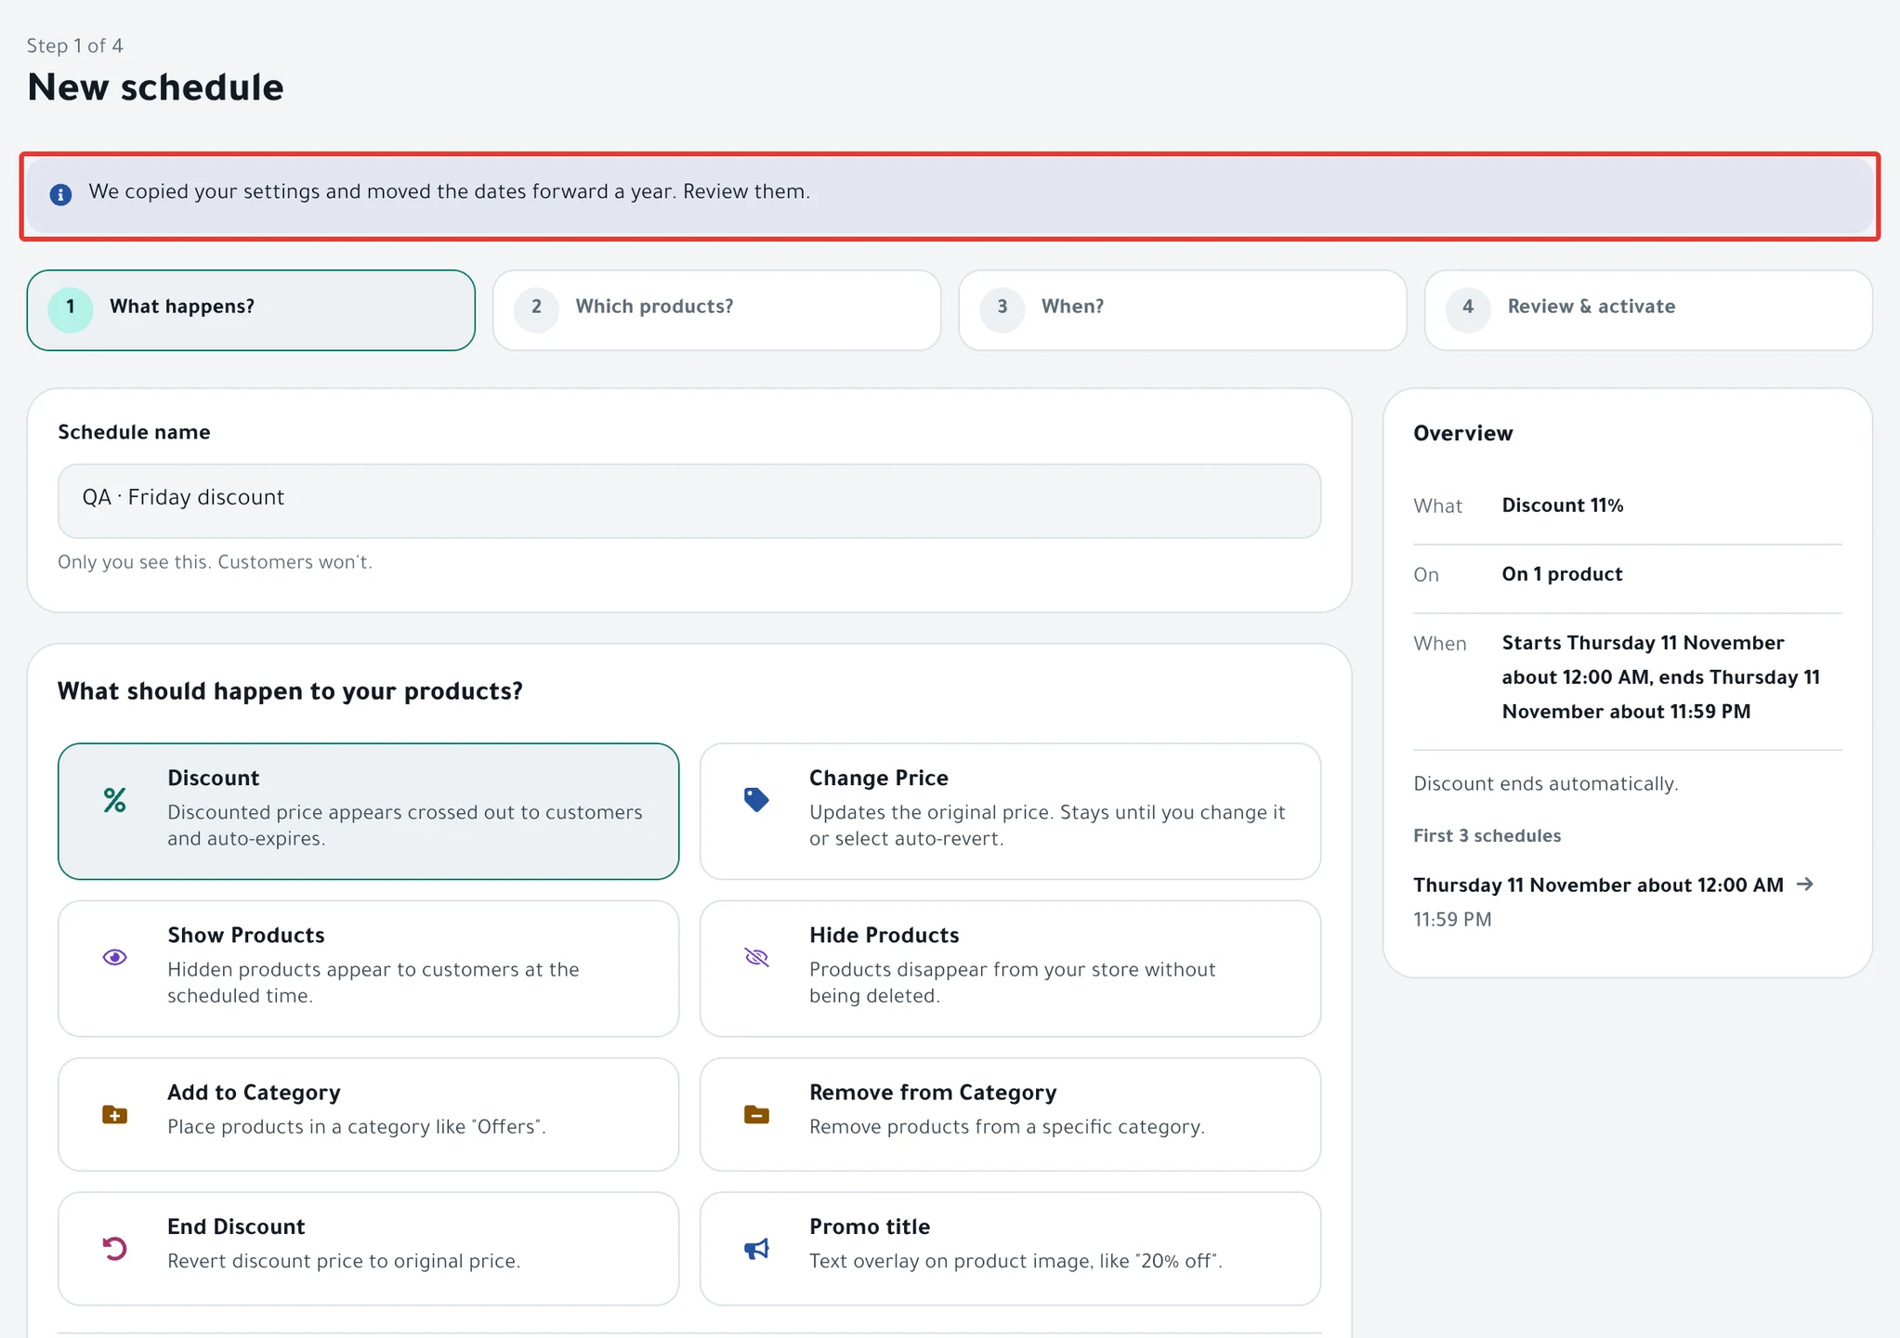Screen dimensions: 1900x1338
Task: Click the megaphone icon on Promo title
Action: (x=756, y=1248)
